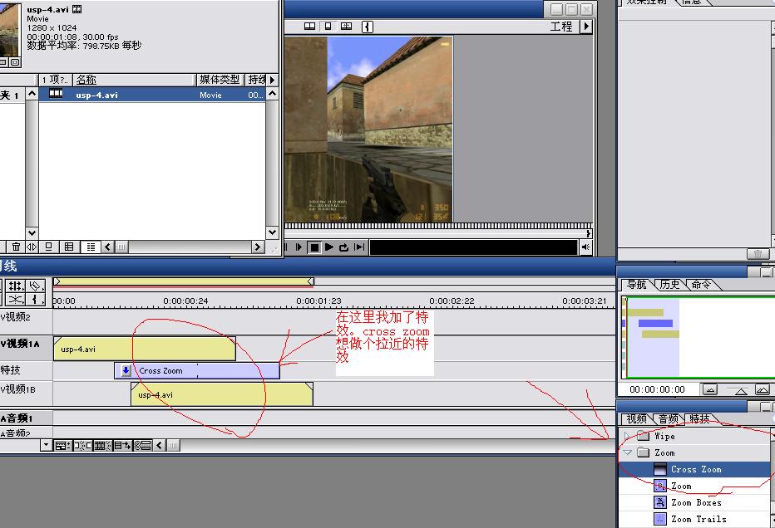
Task: Switch to the 命令 commands tab
Action: click(x=701, y=284)
